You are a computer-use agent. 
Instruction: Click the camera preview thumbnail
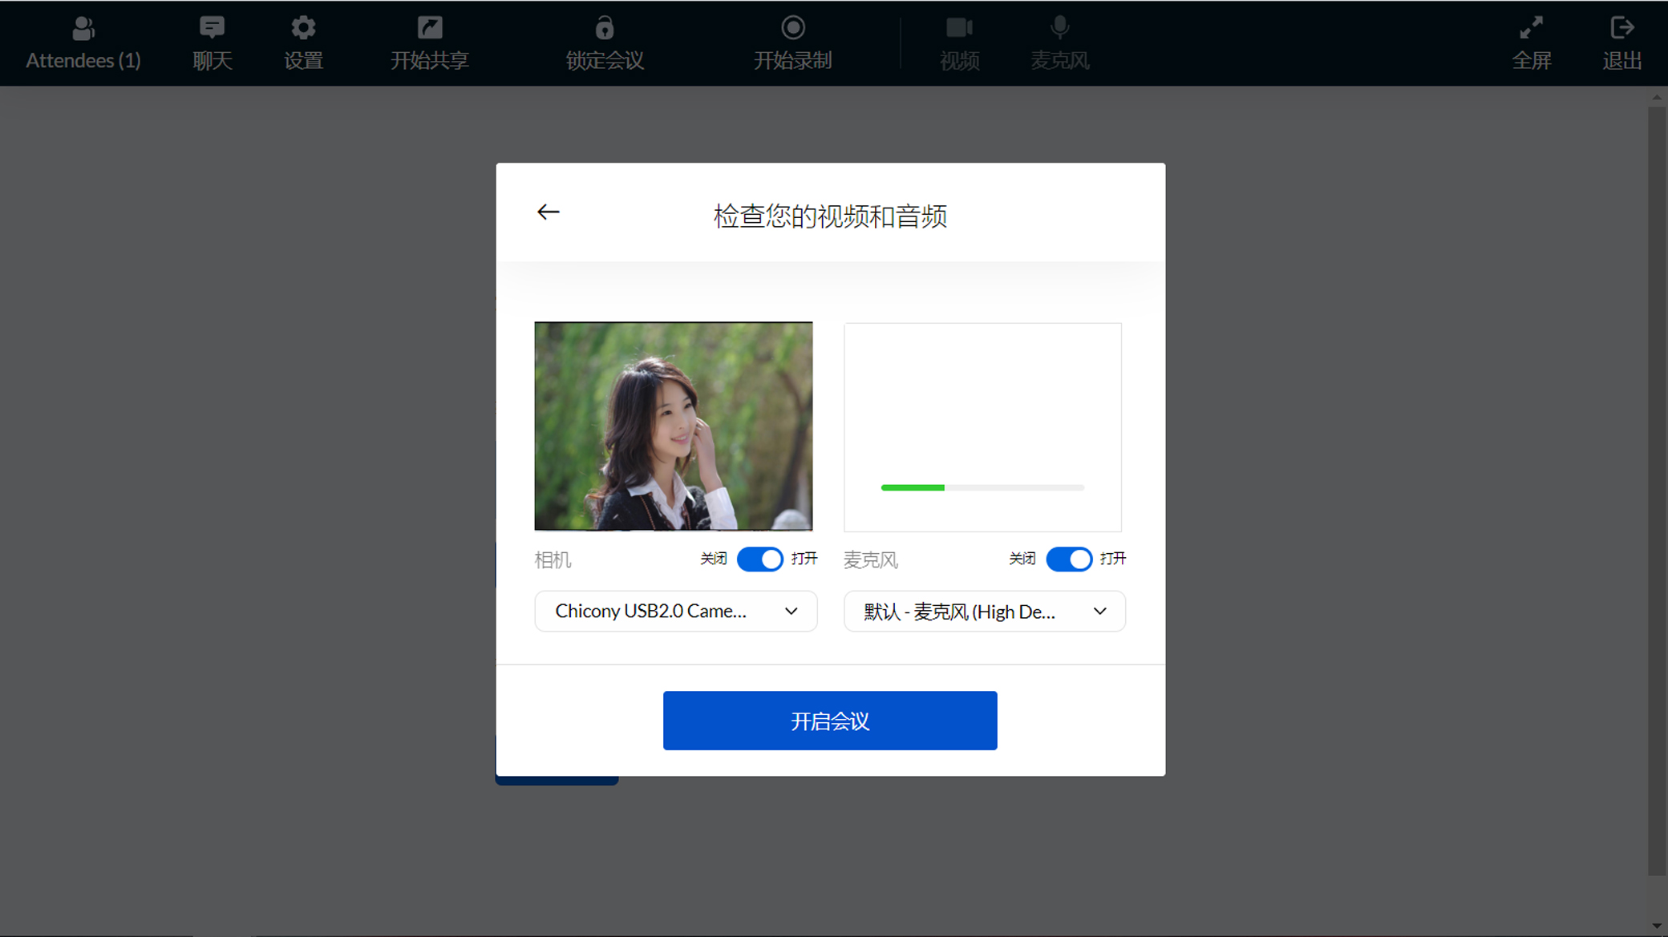click(674, 426)
